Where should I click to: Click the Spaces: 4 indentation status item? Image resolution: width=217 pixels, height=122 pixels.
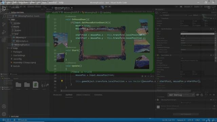[x=181, y=120]
